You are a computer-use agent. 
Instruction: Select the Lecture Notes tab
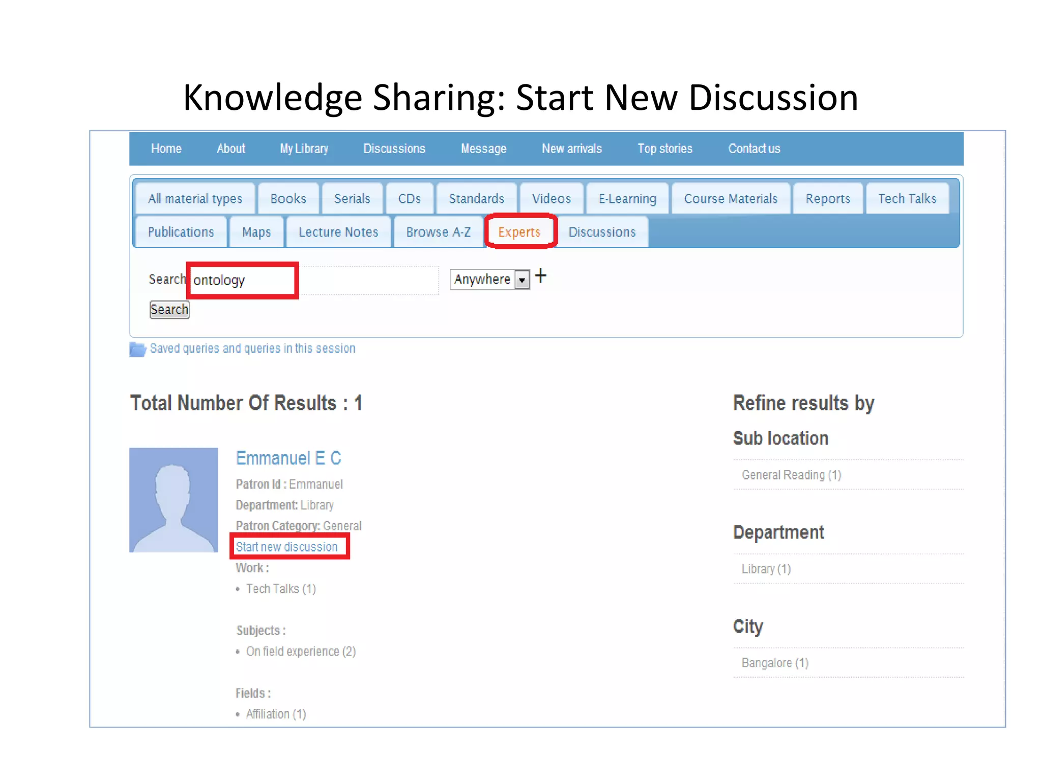(x=338, y=232)
